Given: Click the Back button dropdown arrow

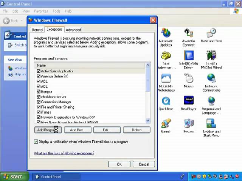Looking at the screenshot, I should 22,21.
